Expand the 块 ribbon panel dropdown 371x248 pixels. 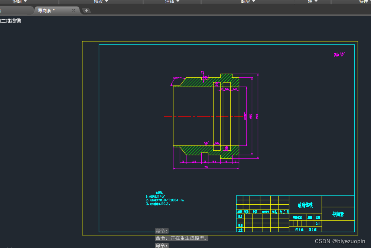tap(312, 1)
